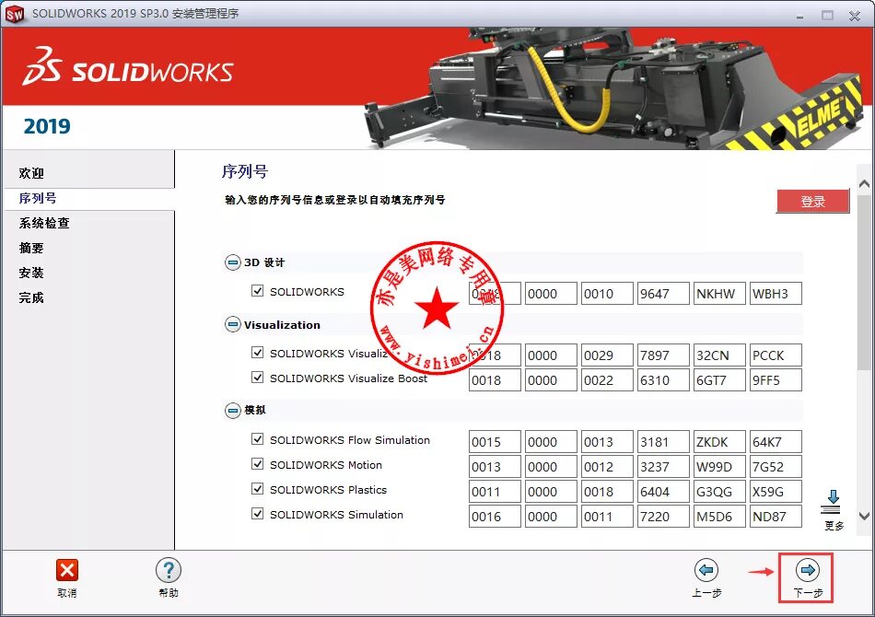Click Simulation serial field ND87
Image resolution: width=875 pixels, height=617 pixels.
click(776, 516)
